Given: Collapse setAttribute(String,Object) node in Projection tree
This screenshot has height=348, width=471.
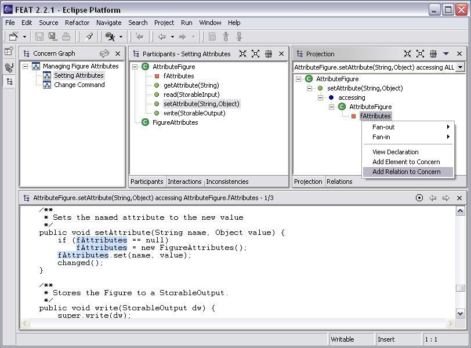Looking at the screenshot, I should (309, 88).
